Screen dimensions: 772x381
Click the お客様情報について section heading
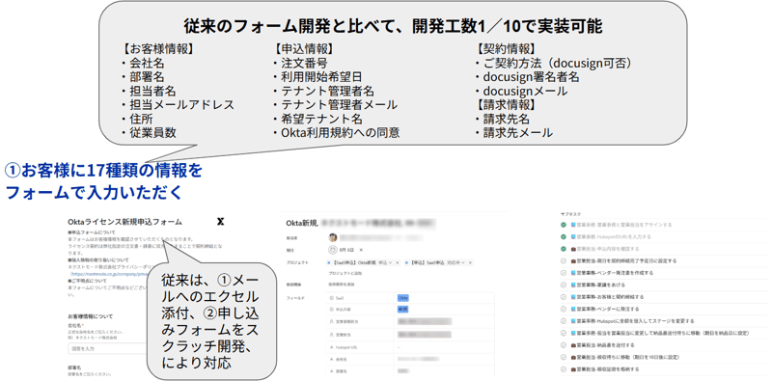90,316
